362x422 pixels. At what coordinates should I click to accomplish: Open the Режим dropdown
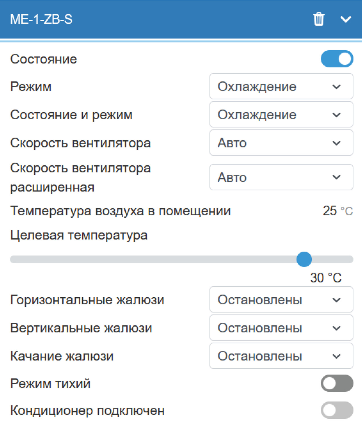tap(281, 87)
